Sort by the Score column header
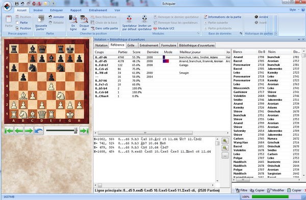The width and height of the screenshot is (306, 200). (136, 52)
